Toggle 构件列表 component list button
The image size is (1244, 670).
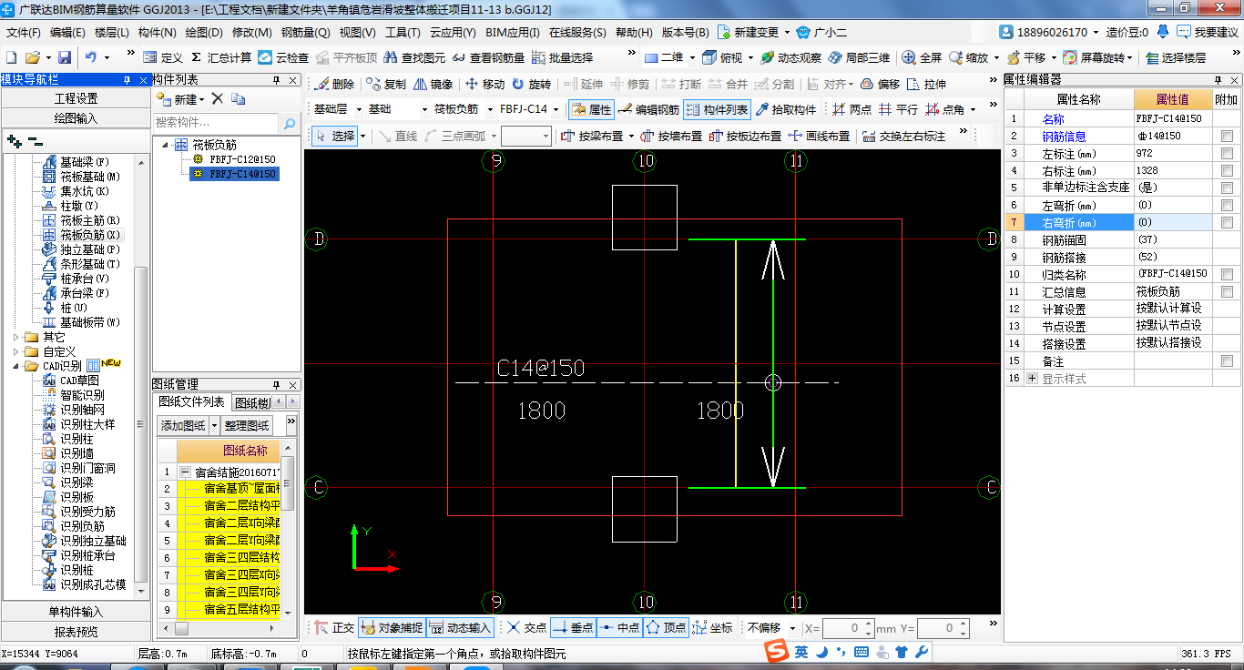[x=717, y=109]
